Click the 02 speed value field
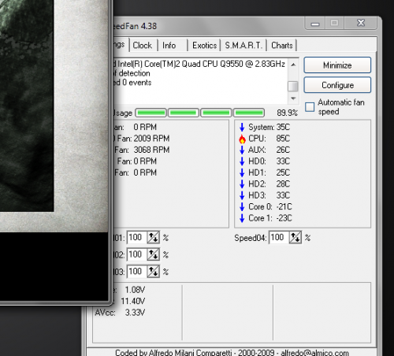 click(137, 254)
